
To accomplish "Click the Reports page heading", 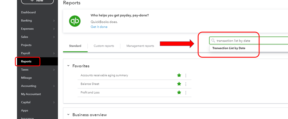I will click(x=72, y=3).
